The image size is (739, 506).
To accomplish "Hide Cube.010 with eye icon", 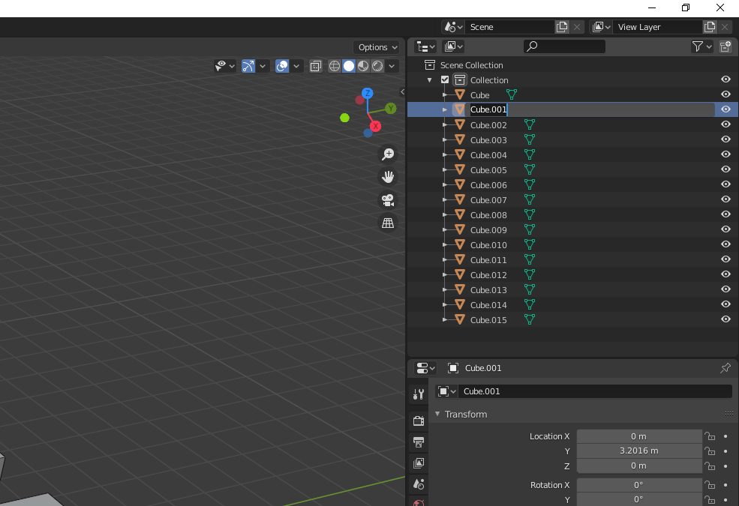I will click(x=725, y=244).
